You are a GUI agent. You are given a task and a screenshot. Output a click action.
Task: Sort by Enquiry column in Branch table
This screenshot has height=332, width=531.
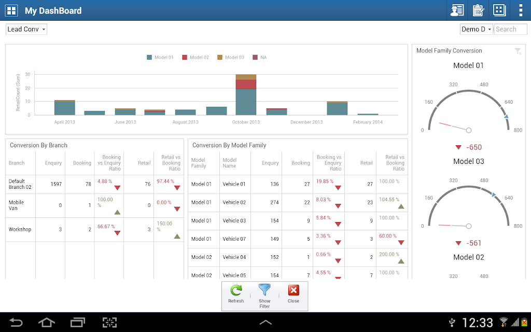pyautogui.click(x=53, y=163)
